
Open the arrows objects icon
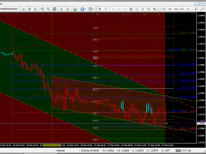[x=155, y=9]
